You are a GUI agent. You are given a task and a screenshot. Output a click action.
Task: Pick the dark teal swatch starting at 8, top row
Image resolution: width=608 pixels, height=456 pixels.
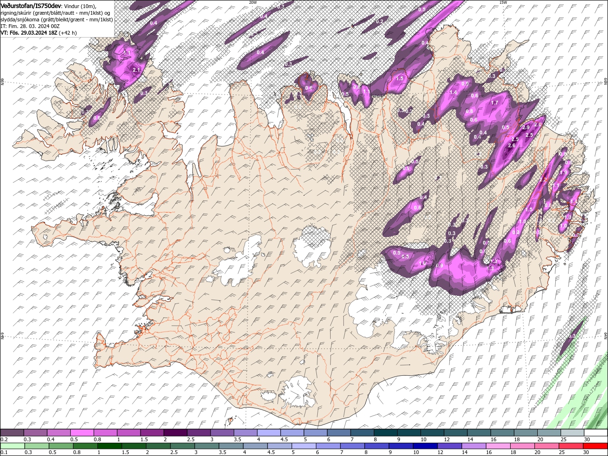click(x=385, y=433)
